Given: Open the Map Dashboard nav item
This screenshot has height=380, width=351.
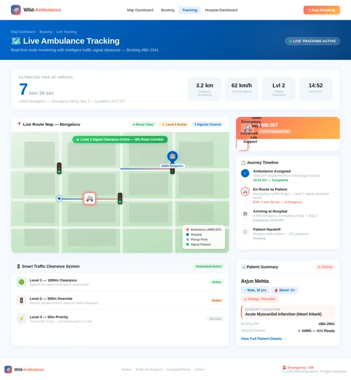Looking at the screenshot, I should (x=140, y=10).
